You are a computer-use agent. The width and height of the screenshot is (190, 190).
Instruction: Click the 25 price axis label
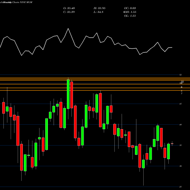pos(180,187)
